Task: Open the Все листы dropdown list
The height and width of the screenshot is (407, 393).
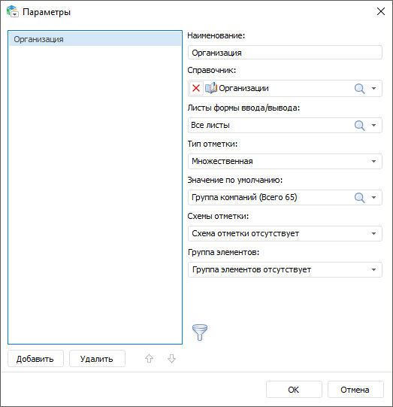Action: [x=373, y=126]
